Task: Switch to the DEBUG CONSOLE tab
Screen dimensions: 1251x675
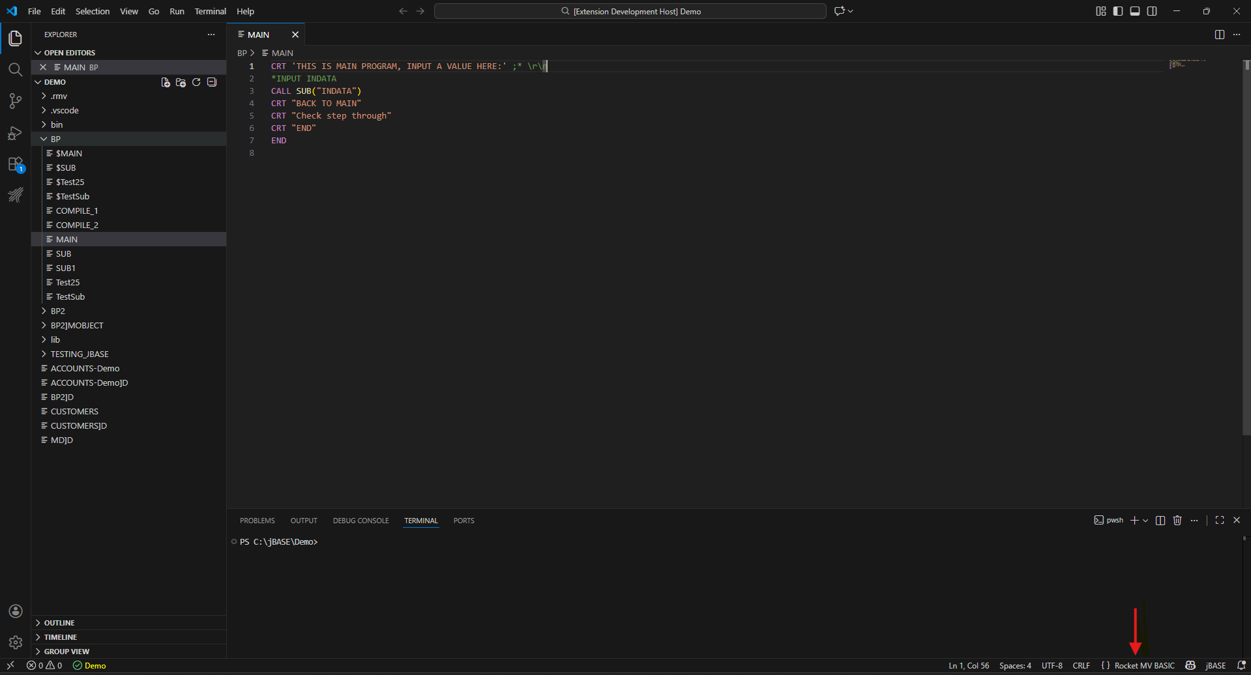Action: click(361, 521)
